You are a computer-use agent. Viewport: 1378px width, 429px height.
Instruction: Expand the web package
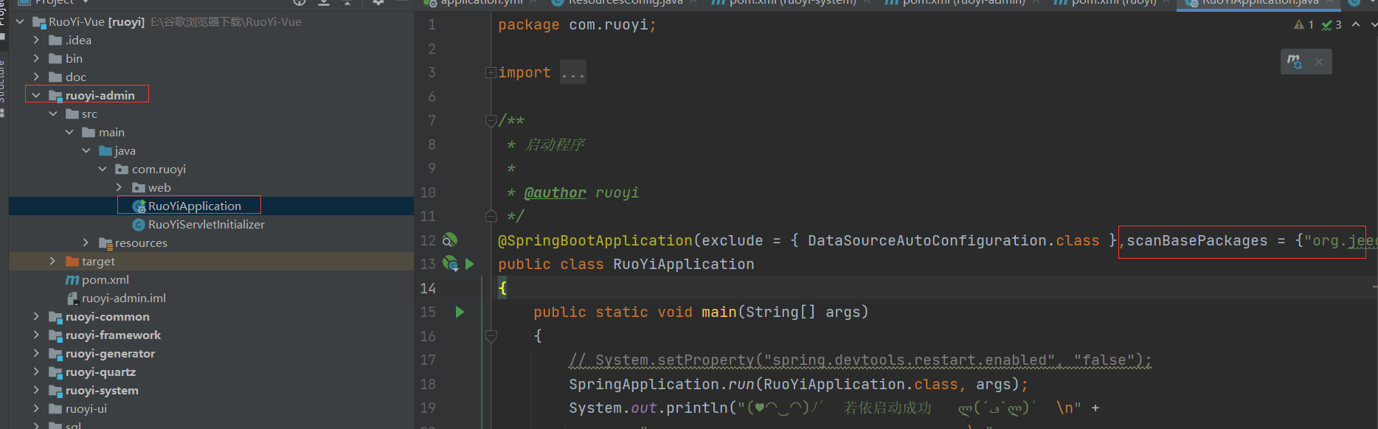(x=120, y=188)
